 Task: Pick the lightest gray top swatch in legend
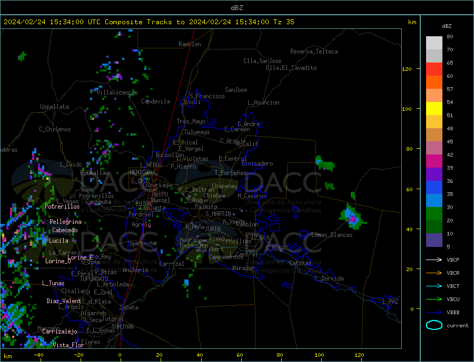tap(434, 43)
